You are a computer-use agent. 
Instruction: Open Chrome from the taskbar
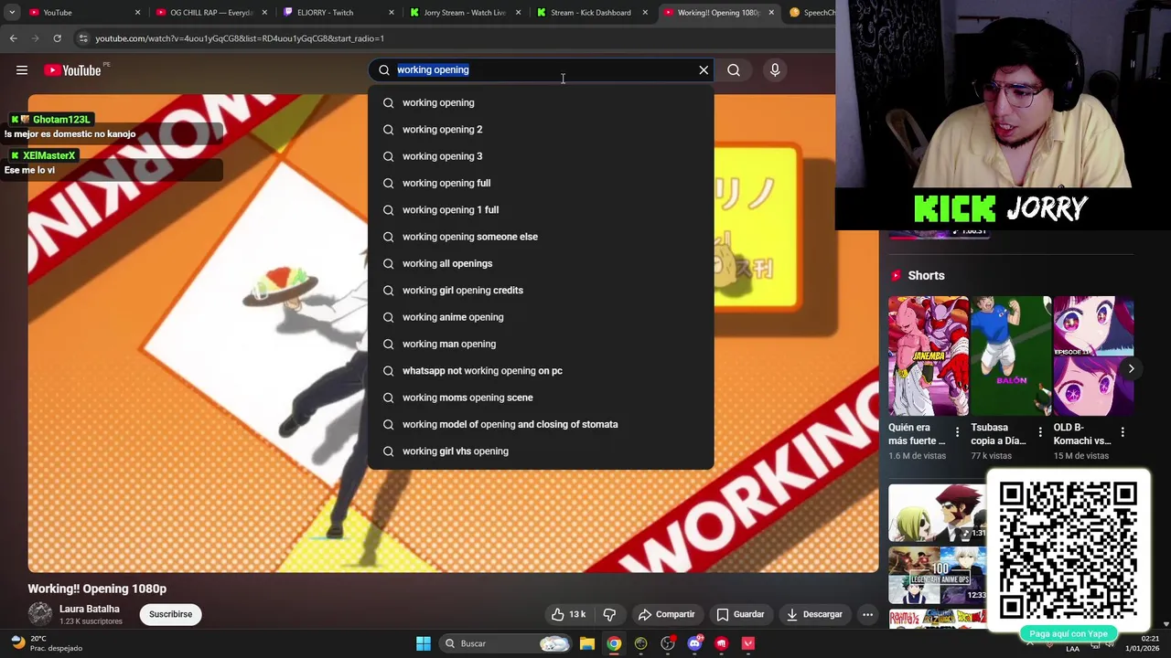pyautogui.click(x=614, y=643)
